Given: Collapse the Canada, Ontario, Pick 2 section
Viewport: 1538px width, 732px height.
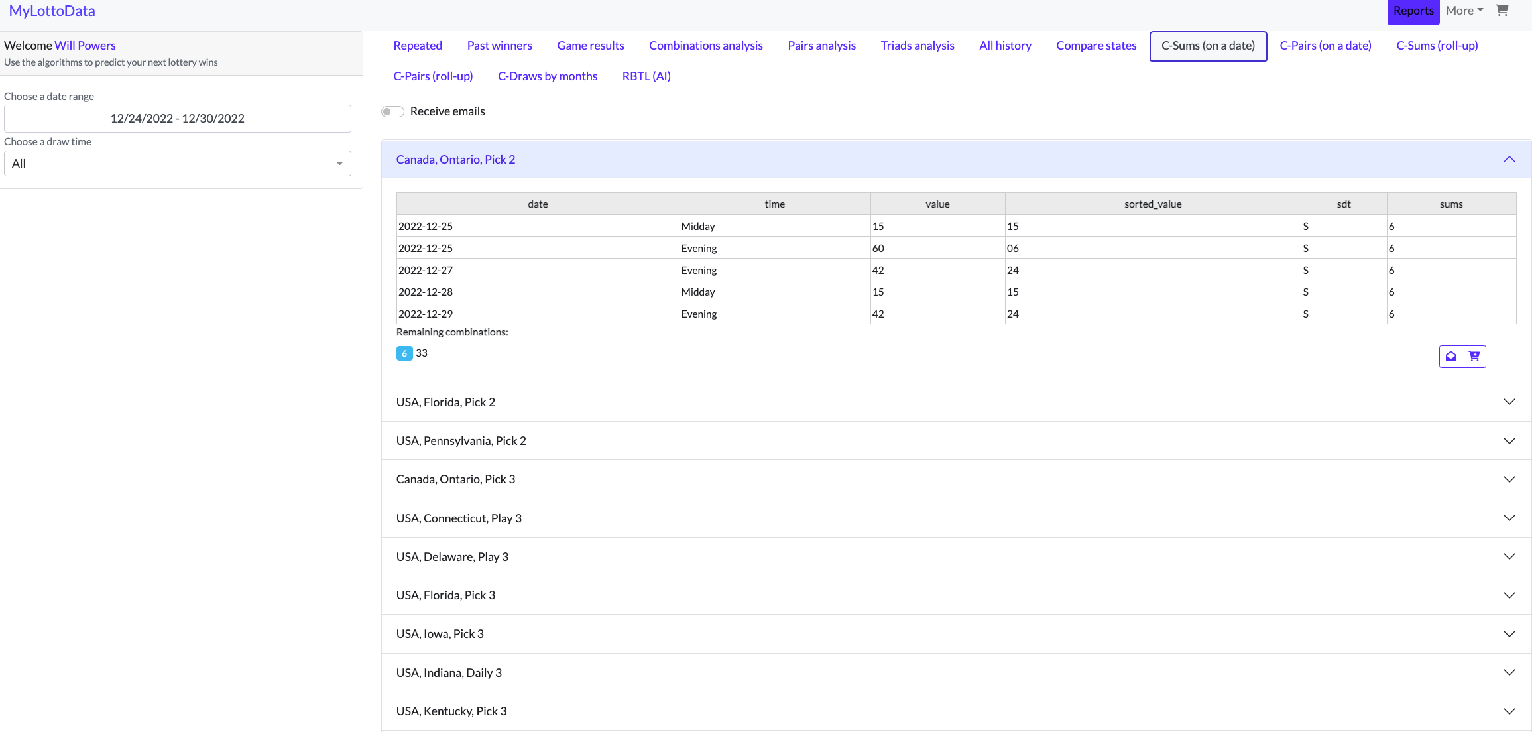Looking at the screenshot, I should pyautogui.click(x=956, y=159).
